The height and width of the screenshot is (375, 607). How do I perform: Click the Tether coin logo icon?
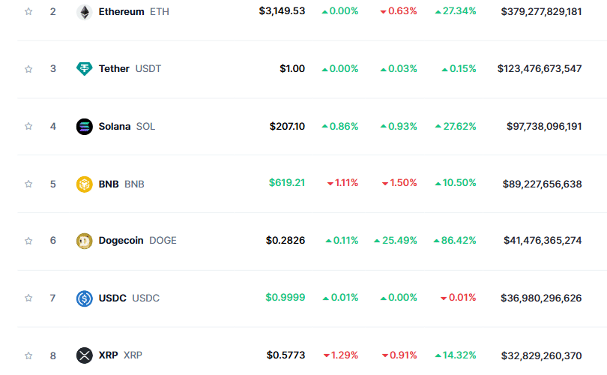click(x=85, y=69)
